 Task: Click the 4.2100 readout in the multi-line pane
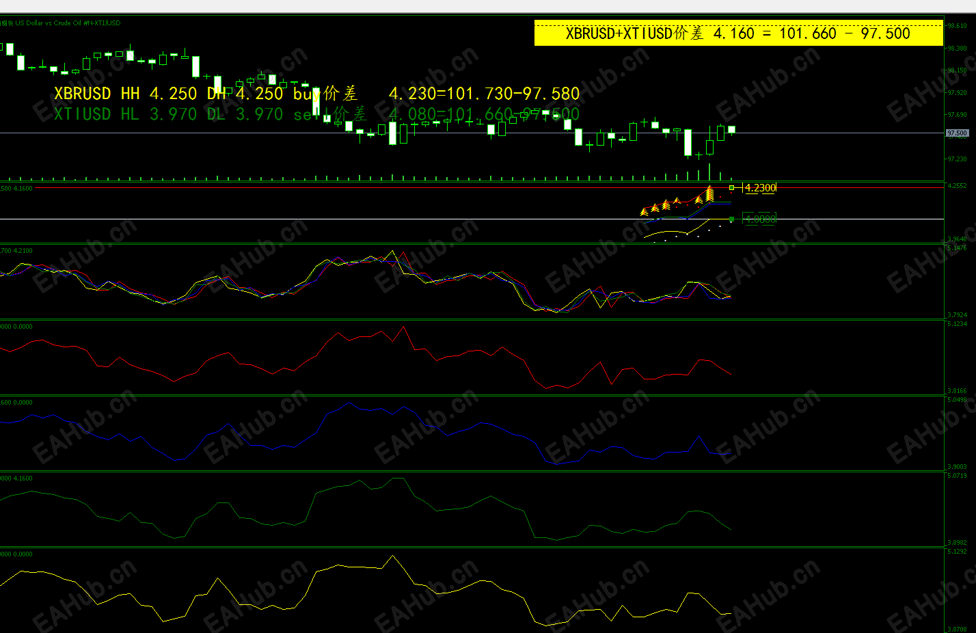coord(23,251)
